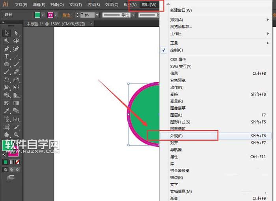The height and width of the screenshot is (201, 276).
Task: Select the Mesh tool
Action: (x=7, y=103)
